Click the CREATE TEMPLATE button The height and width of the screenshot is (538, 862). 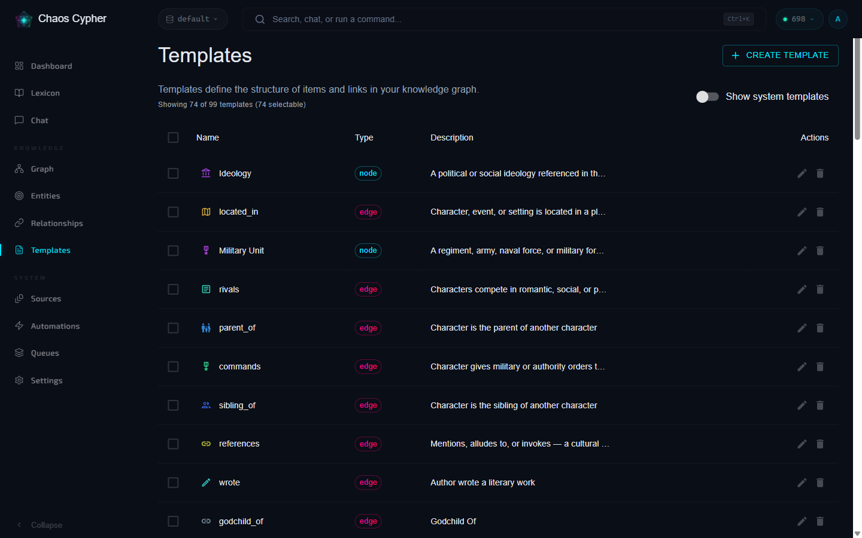click(x=780, y=56)
